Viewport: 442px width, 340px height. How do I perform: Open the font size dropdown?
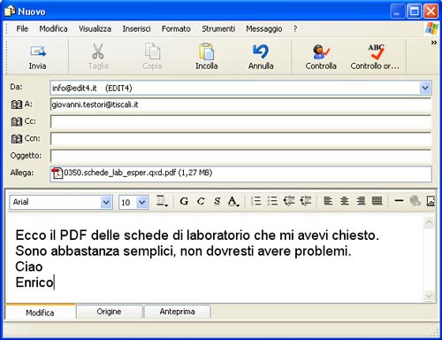click(142, 203)
